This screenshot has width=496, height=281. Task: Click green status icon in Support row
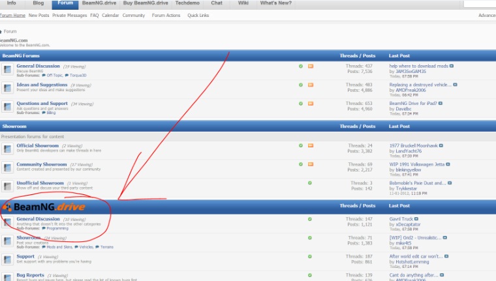pyautogui.click(x=310, y=256)
